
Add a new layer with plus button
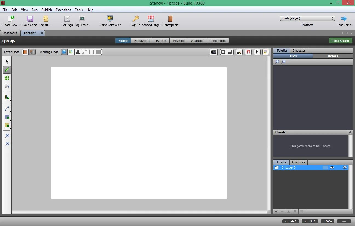click(x=276, y=212)
